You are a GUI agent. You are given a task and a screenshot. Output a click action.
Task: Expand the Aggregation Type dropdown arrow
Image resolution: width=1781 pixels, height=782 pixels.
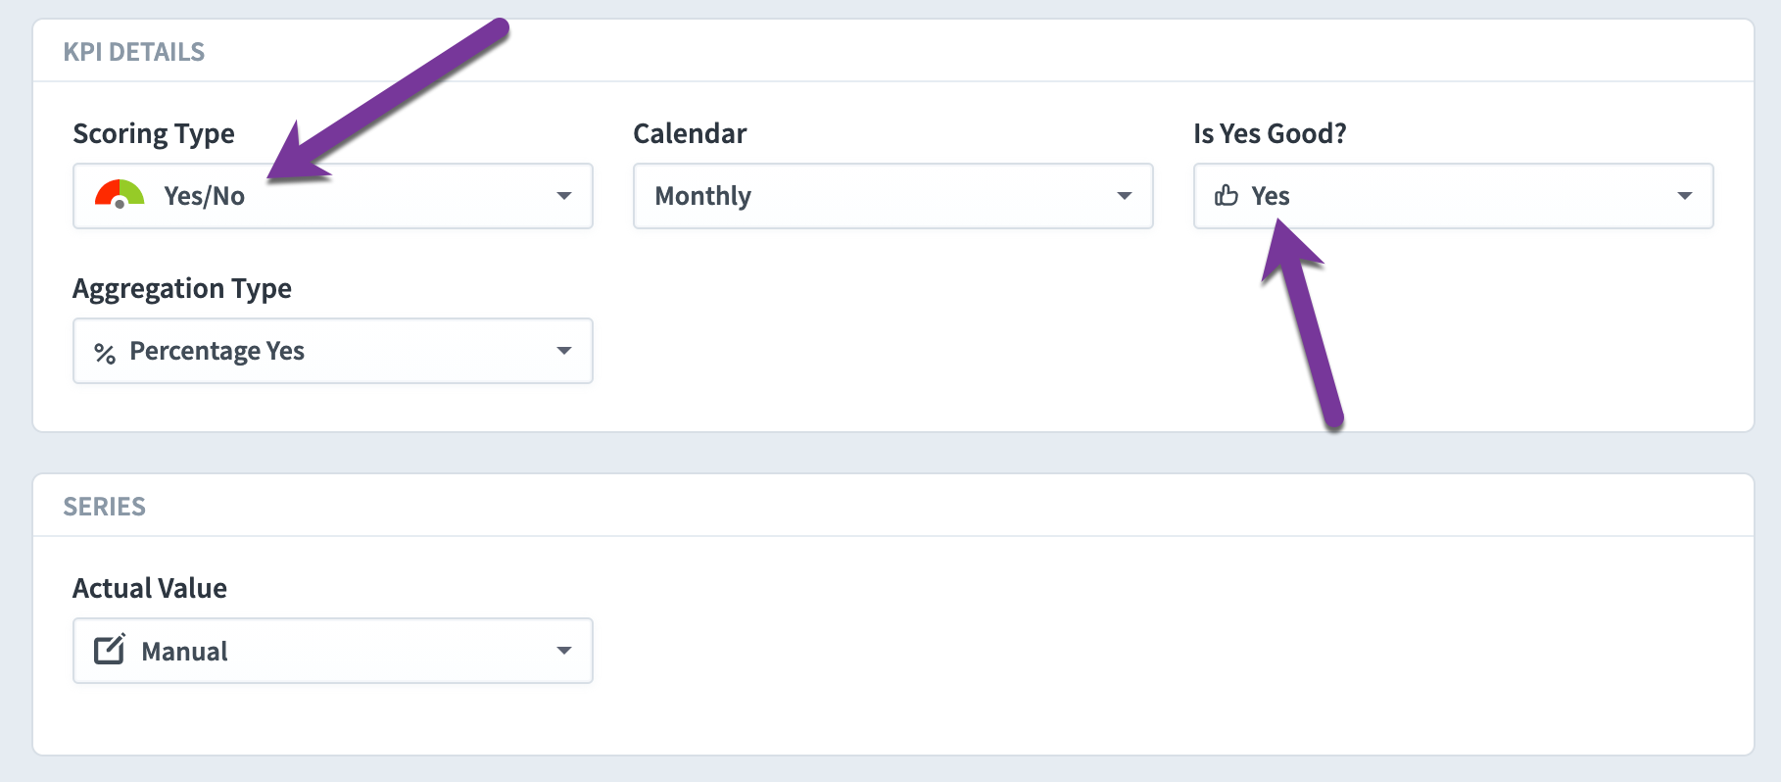[564, 351]
